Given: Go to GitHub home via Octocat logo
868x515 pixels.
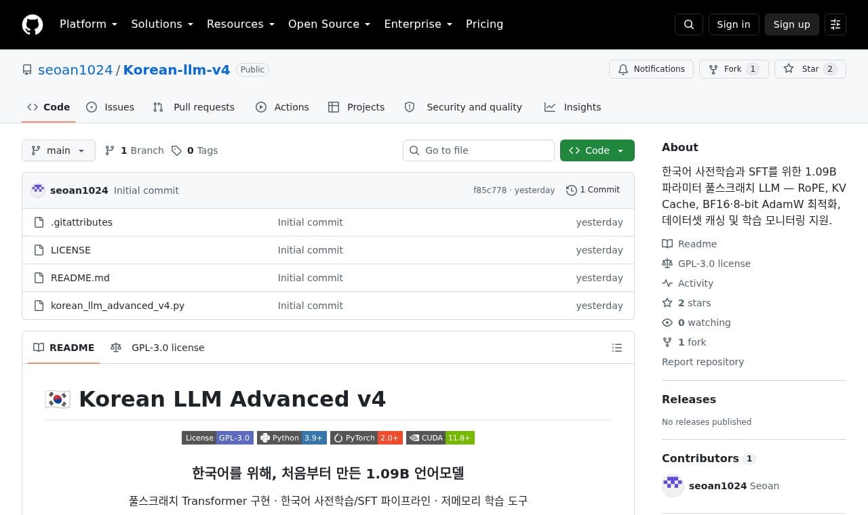Looking at the screenshot, I should click(x=33, y=24).
